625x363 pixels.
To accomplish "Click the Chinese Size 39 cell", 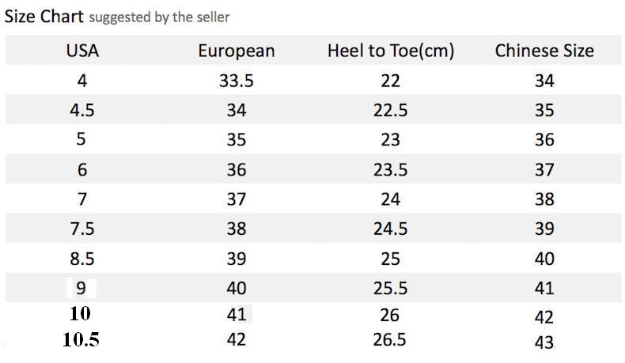I will pyautogui.click(x=544, y=229).
